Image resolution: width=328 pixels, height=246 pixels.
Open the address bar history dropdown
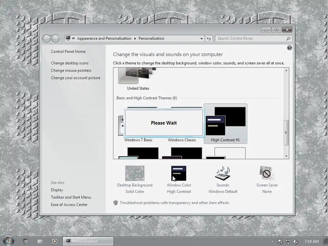coord(201,38)
